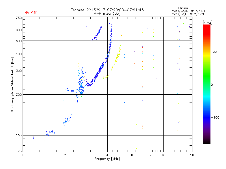The width and height of the screenshot is (226, 169).
Task: Click the y-axis label '400'
Action: coord(19,54)
